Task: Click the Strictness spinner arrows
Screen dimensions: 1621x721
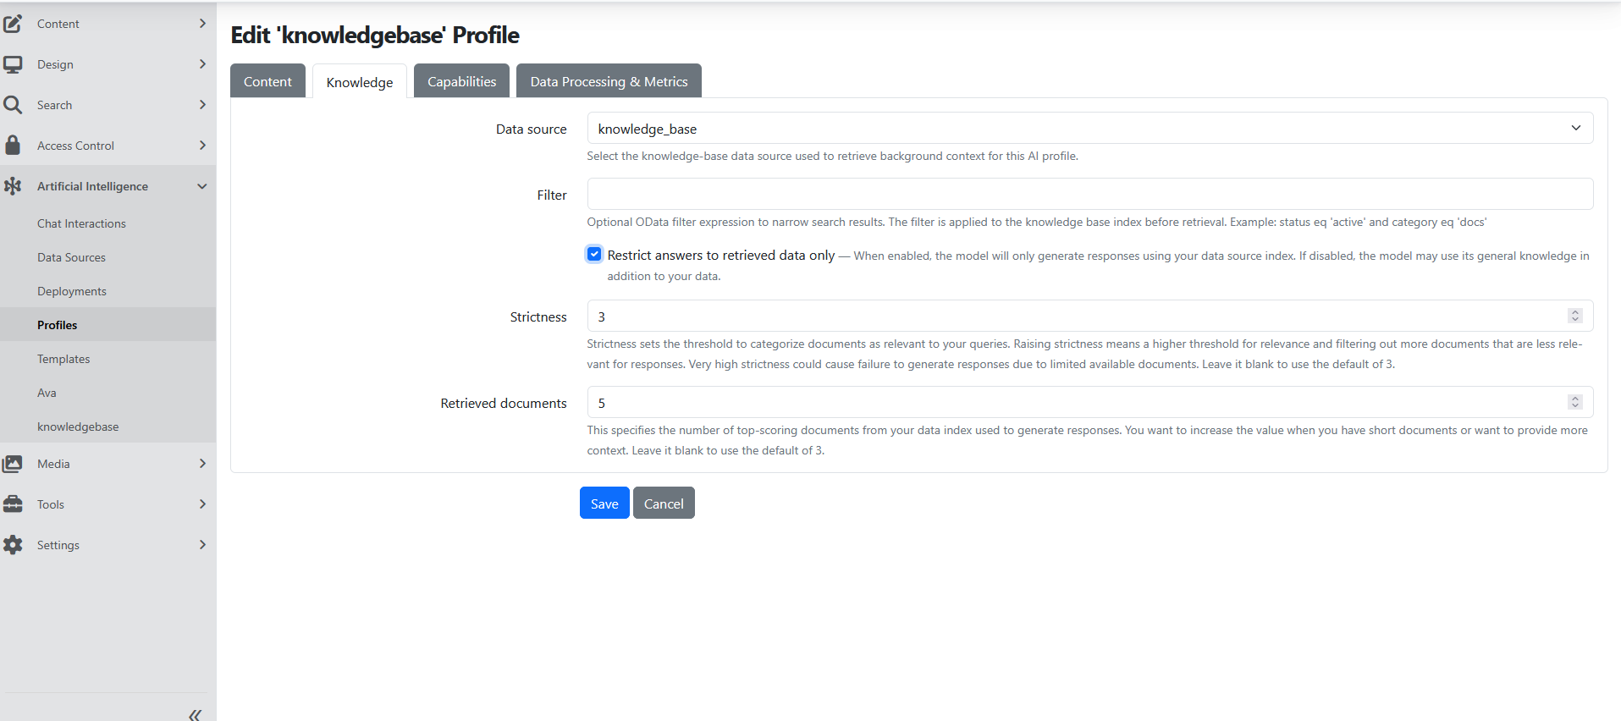Action: coord(1575,316)
